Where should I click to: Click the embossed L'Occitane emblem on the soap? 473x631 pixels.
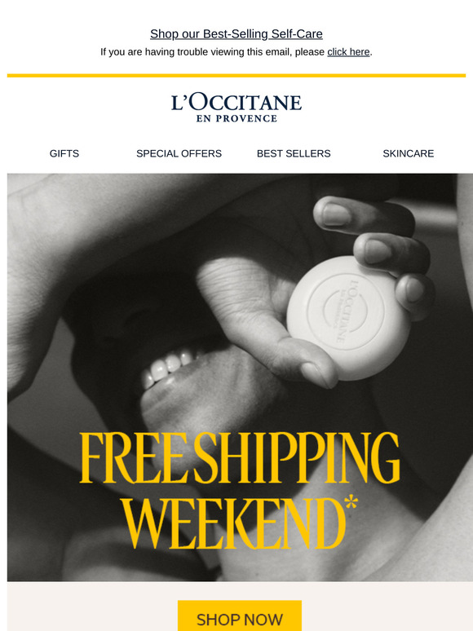346,311
